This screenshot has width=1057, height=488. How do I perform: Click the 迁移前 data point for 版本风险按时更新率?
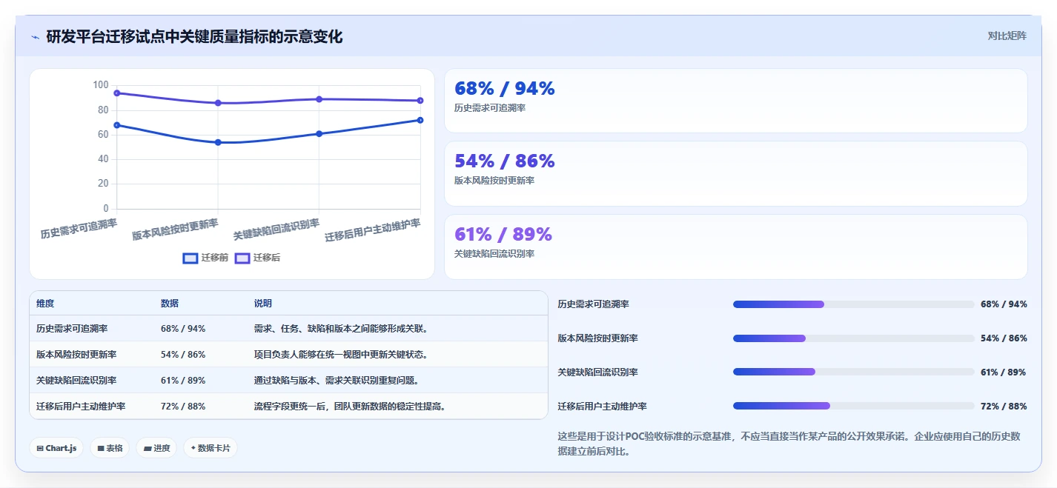point(218,142)
